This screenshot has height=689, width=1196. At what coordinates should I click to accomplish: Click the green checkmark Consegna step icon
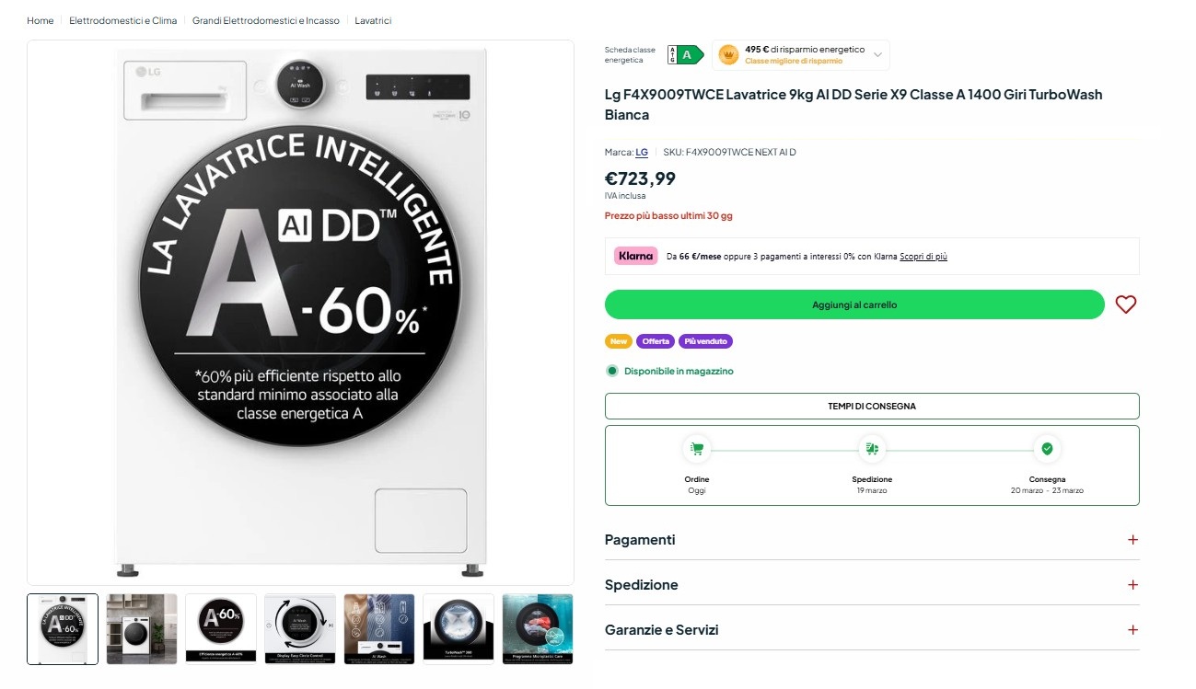click(x=1047, y=449)
